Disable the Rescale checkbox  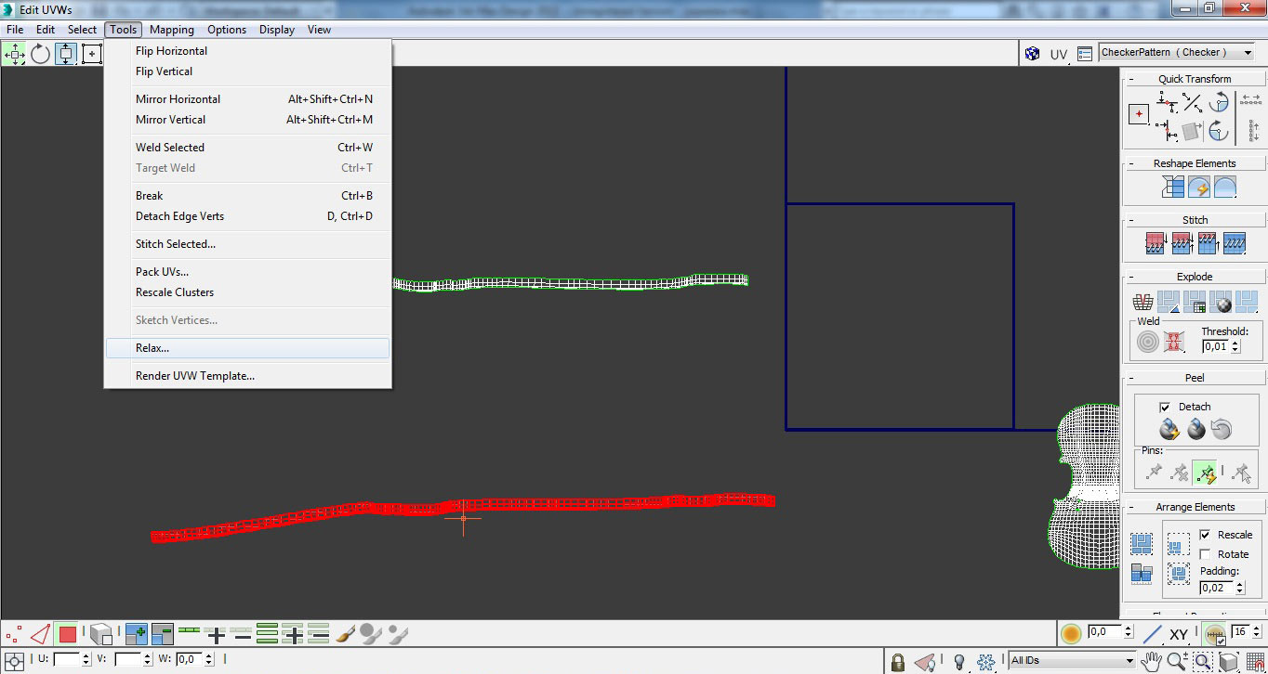tap(1205, 535)
